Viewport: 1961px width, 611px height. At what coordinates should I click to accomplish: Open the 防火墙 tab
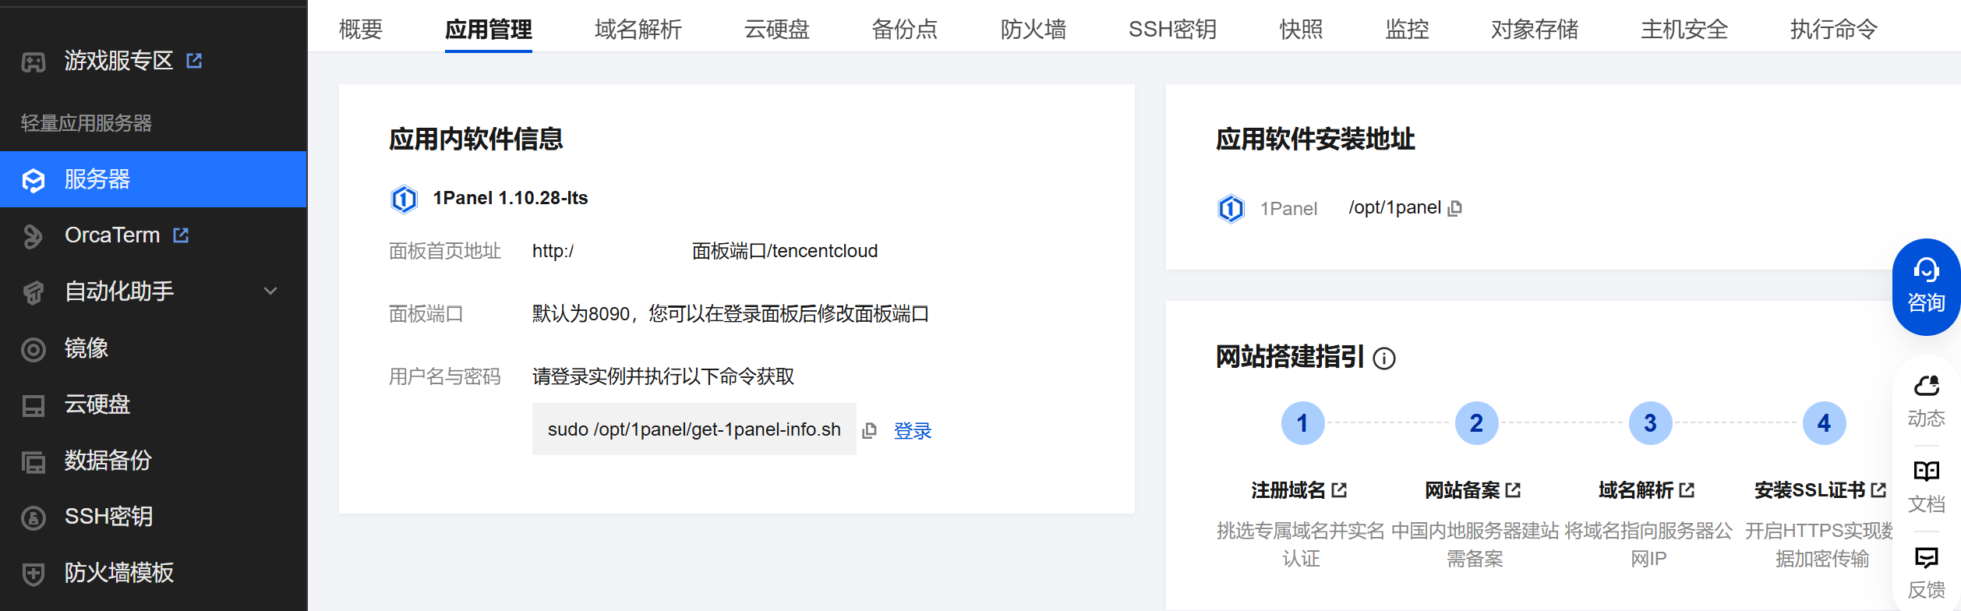tap(1033, 30)
